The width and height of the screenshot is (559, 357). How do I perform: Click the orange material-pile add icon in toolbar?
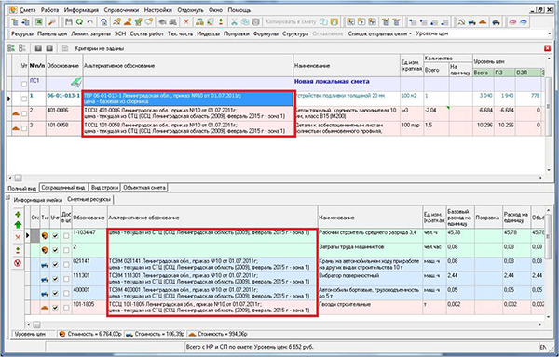128,22
